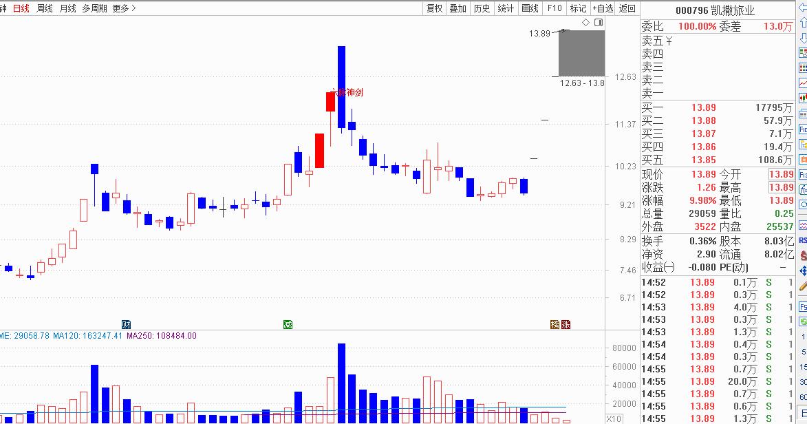The height and width of the screenshot is (424, 807).
Task: Click the 统计 statistics button
Action: pos(506,8)
